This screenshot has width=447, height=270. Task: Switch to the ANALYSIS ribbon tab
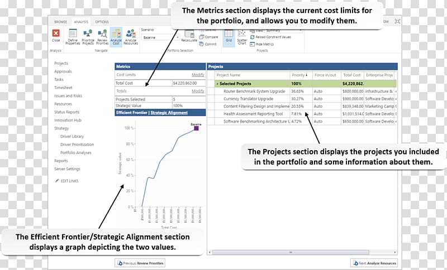click(81, 22)
